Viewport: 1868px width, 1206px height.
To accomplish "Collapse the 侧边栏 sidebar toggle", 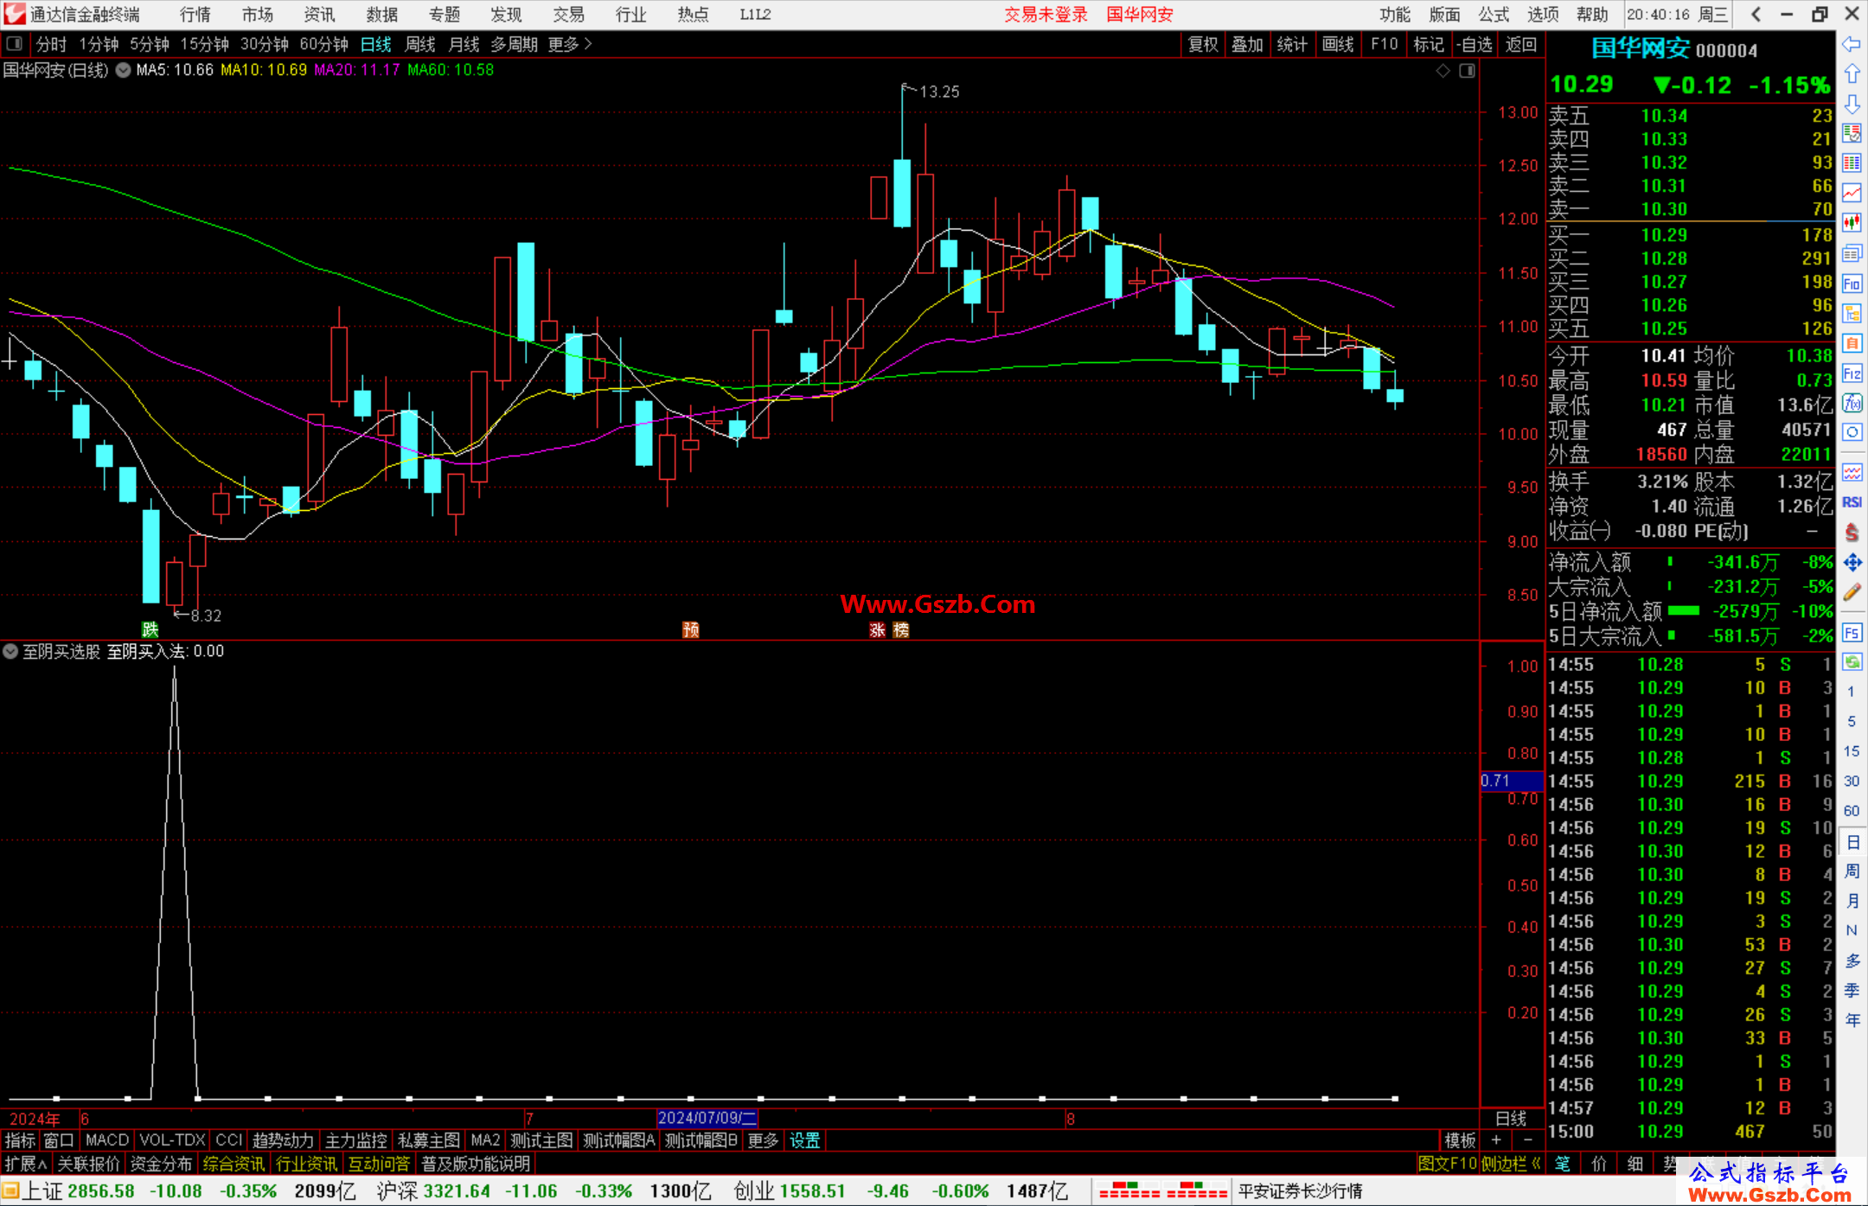I will pos(1511,1164).
